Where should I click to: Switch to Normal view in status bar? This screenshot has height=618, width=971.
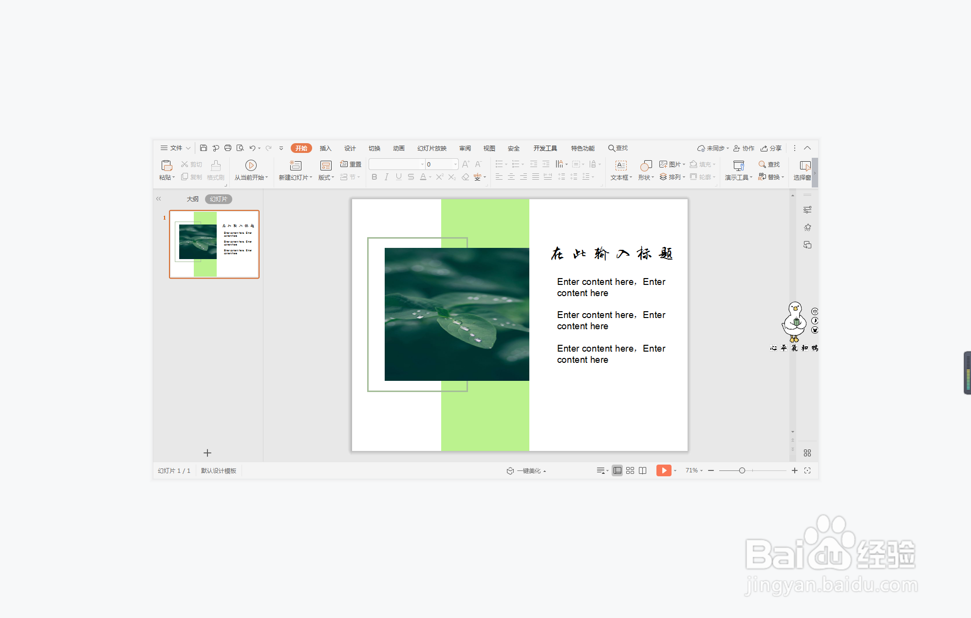(x=617, y=470)
